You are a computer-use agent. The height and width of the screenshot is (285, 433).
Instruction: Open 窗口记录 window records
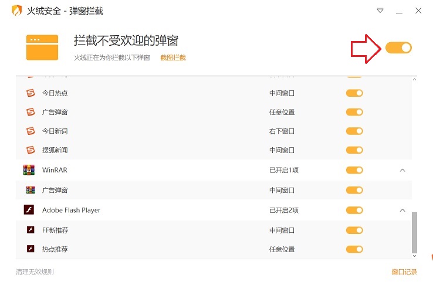pyautogui.click(x=404, y=272)
